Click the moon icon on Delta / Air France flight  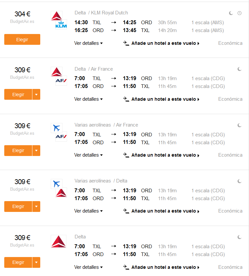[x=240, y=69]
